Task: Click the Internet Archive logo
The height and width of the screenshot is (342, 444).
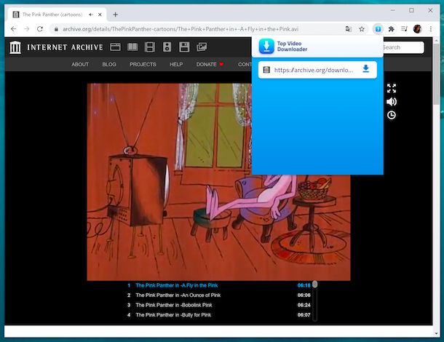Action: pyautogui.click(x=15, y=47)
